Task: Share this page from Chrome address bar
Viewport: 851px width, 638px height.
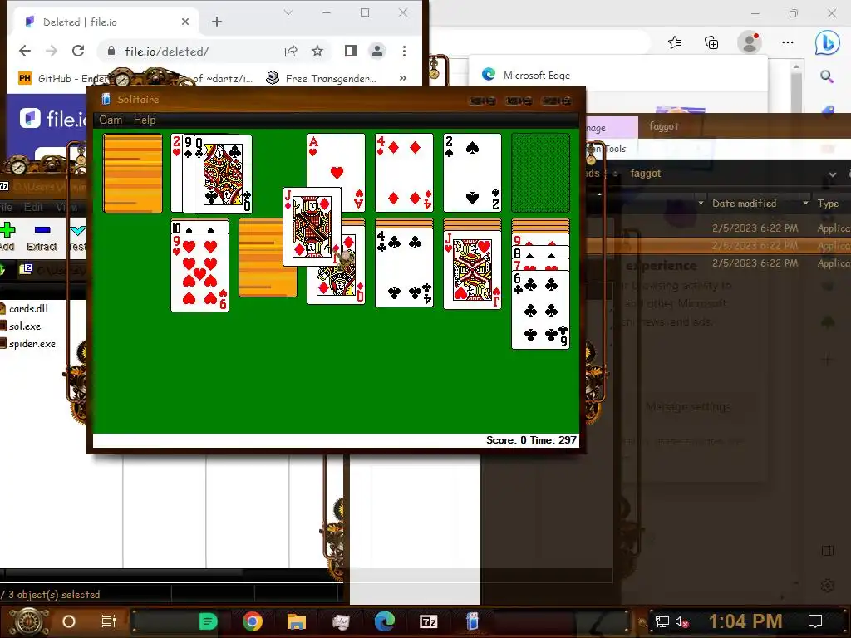Action: pyautogui.click(x=291, y=51)
